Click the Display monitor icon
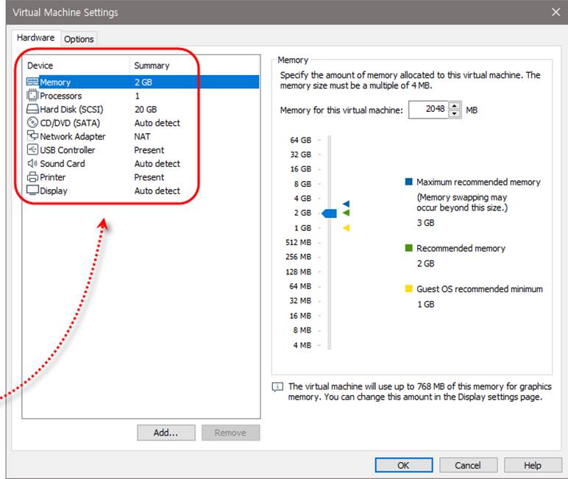Viewport: 568px width, 479px height. click(32, 191)
